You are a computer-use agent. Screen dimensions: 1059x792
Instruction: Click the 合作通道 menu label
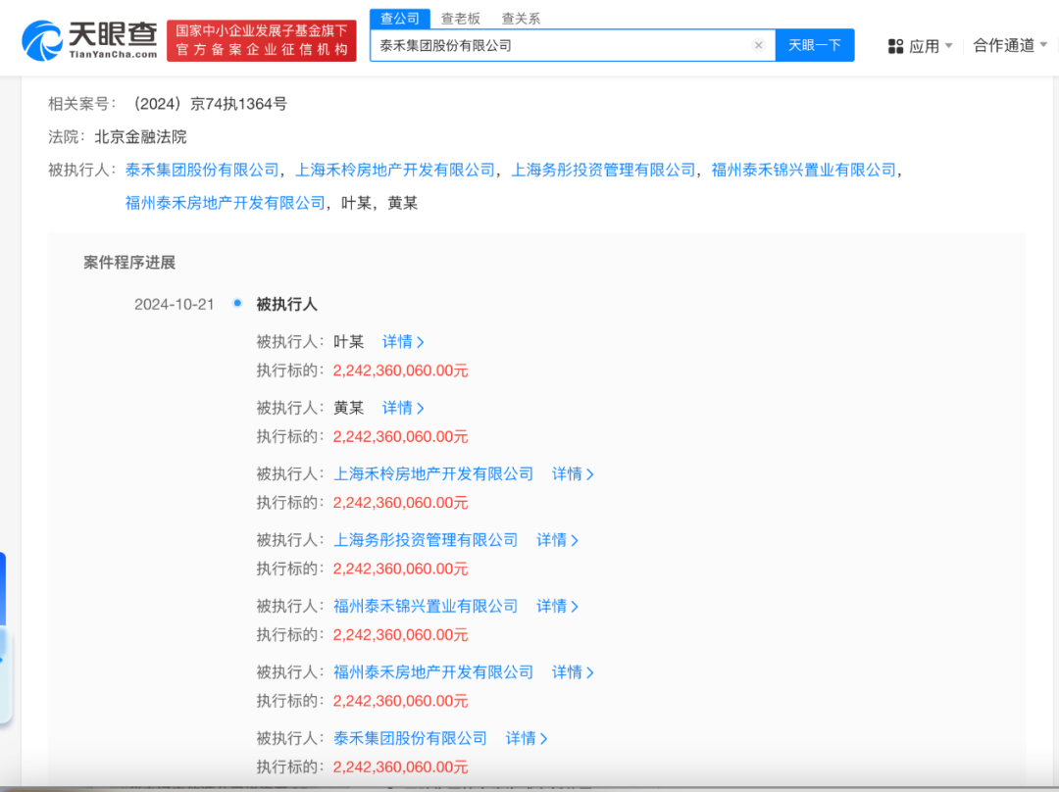tap(1004, 45)
